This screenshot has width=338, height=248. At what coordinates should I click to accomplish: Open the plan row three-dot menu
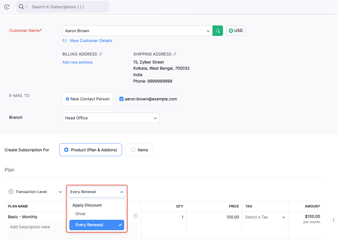pyautogui.click(x=333, y=220)
